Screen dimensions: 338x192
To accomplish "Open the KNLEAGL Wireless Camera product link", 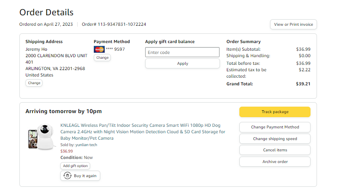I will 143,132.
